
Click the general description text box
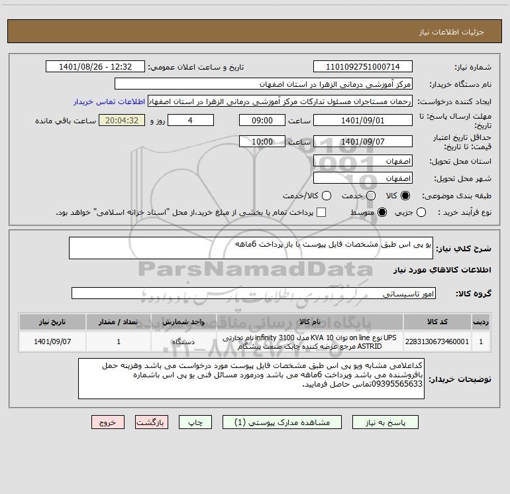[x=251, y=248]
